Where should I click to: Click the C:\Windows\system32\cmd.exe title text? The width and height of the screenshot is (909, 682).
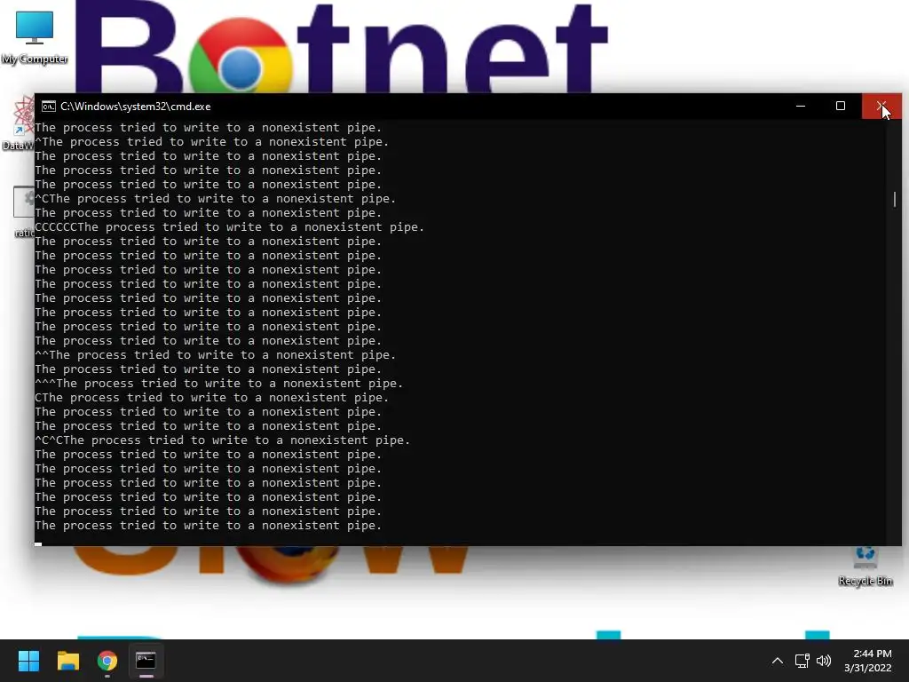click(136, 107)
